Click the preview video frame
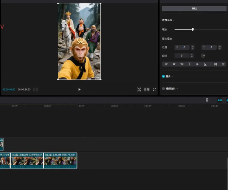The height and width of the screenshot is (190, 228). pos(79,41)
